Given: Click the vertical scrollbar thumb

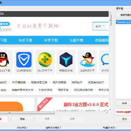Looking at the screenshot, I should pyautogui.click(x=110, y=20).
